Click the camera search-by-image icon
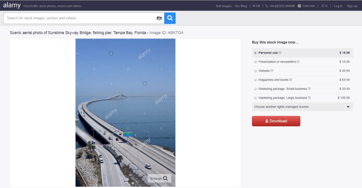Screen dimensions: 362x188 tap(159, 18)
